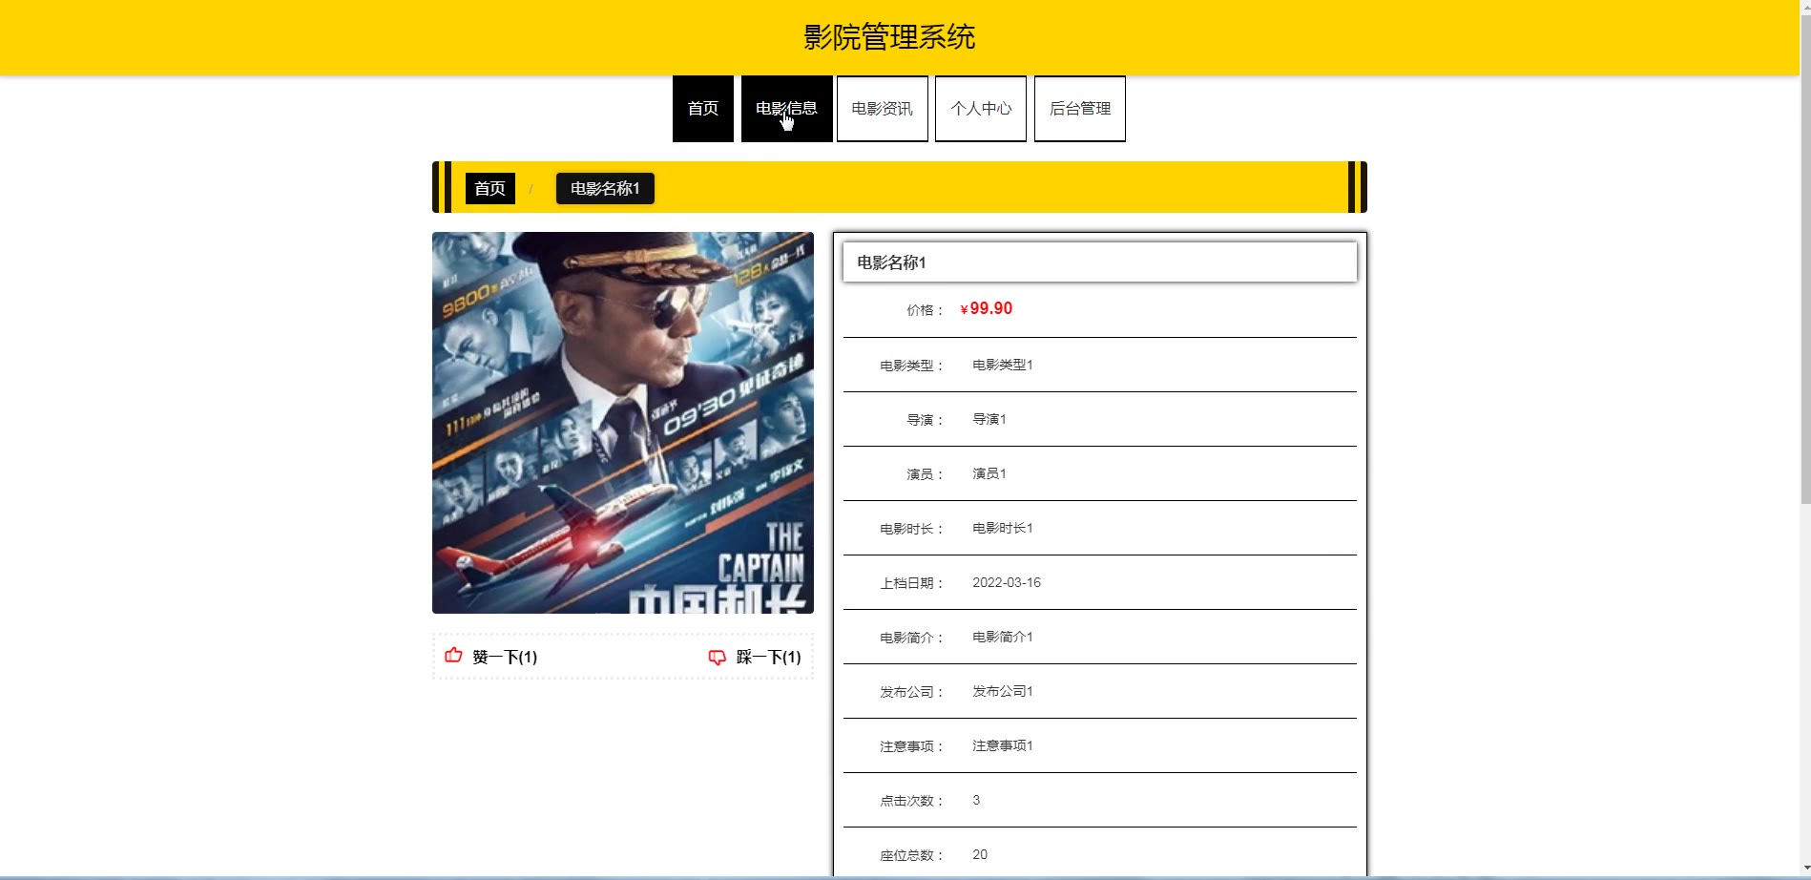The image size is (1811, 880).
Task: Open the 首页 navigation tab
Action: (703, 109)
